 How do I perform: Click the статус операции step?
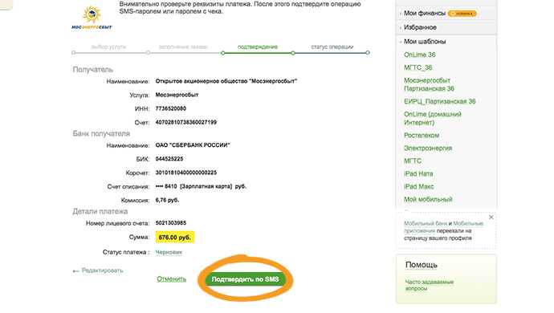pyautogui.click(x=332, y=47)
